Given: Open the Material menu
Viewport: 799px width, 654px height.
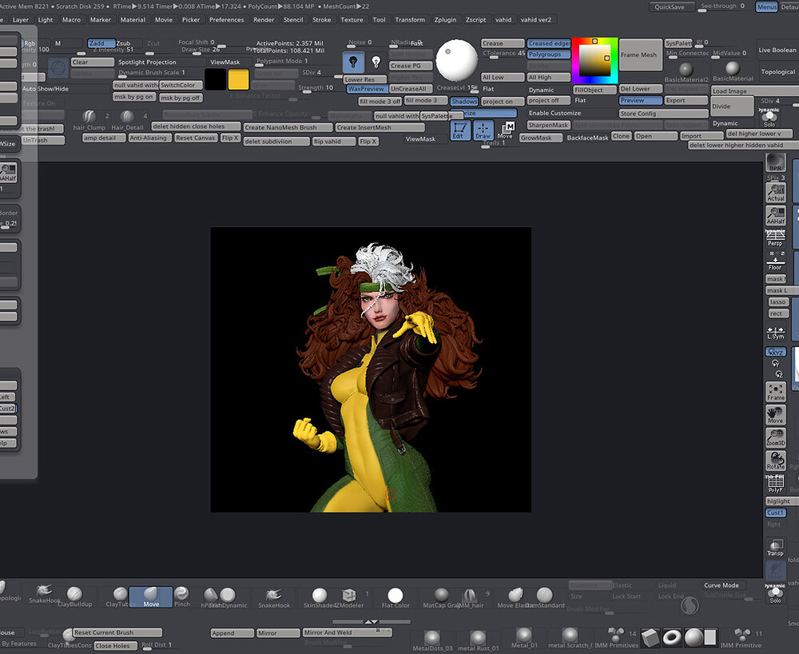Looking at the screenshot, I should 133,19.
